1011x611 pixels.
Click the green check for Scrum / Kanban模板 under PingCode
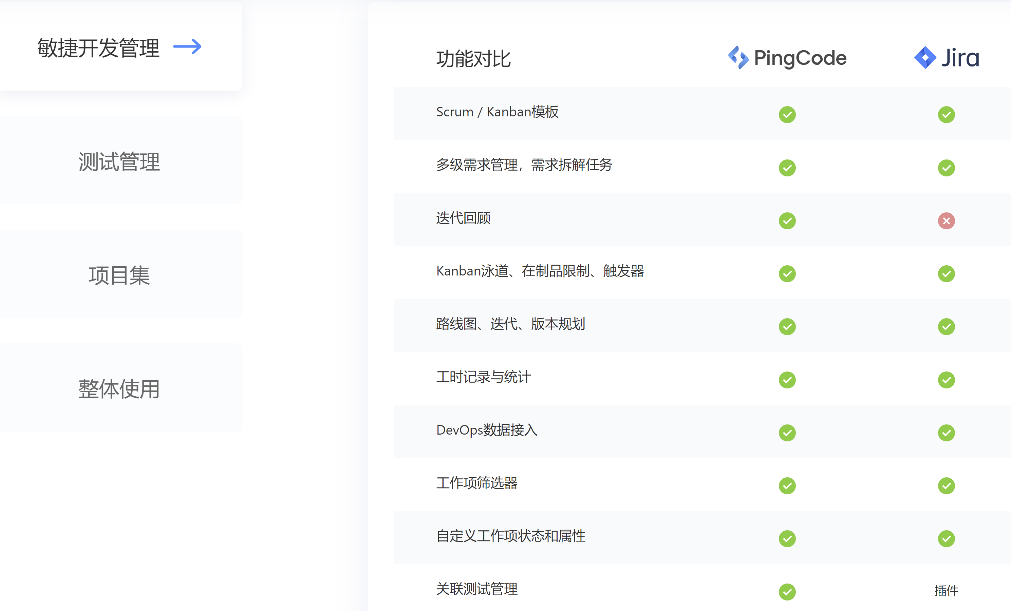787,115
